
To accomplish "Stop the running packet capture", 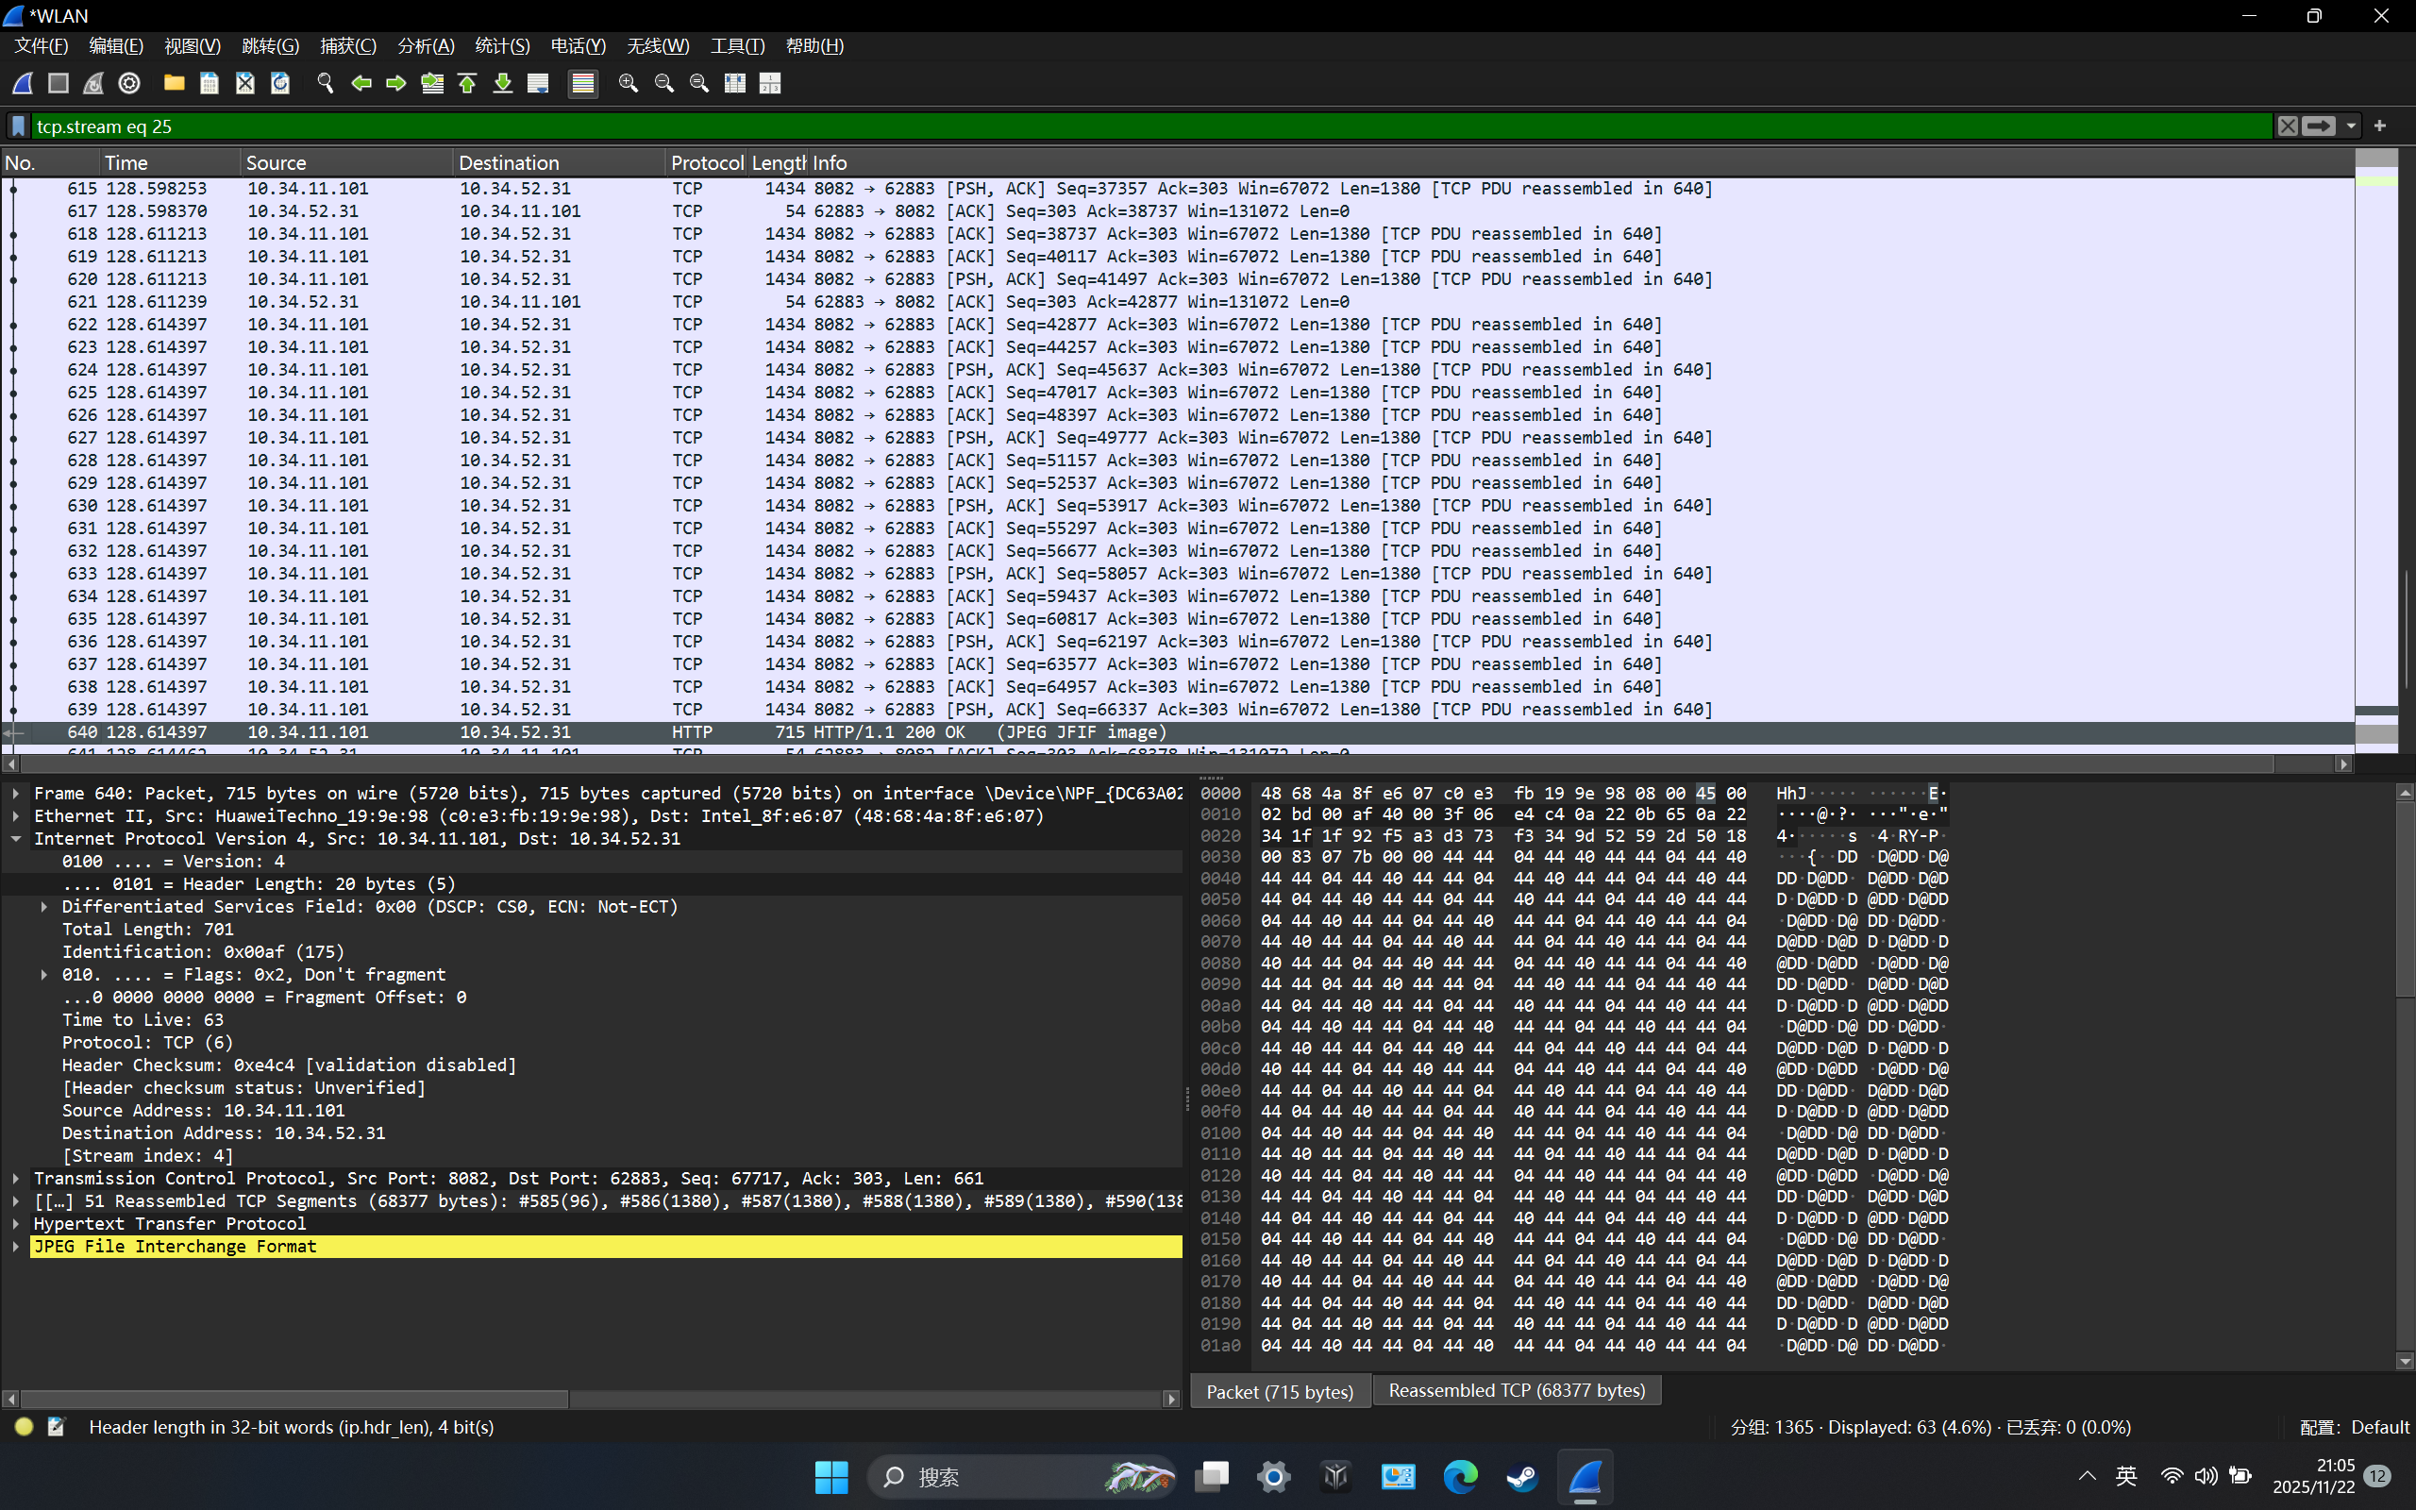I will click(57, 83).
